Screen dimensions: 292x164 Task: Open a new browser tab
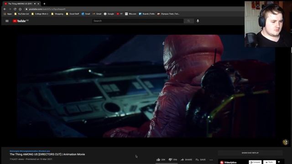[44, 4]
